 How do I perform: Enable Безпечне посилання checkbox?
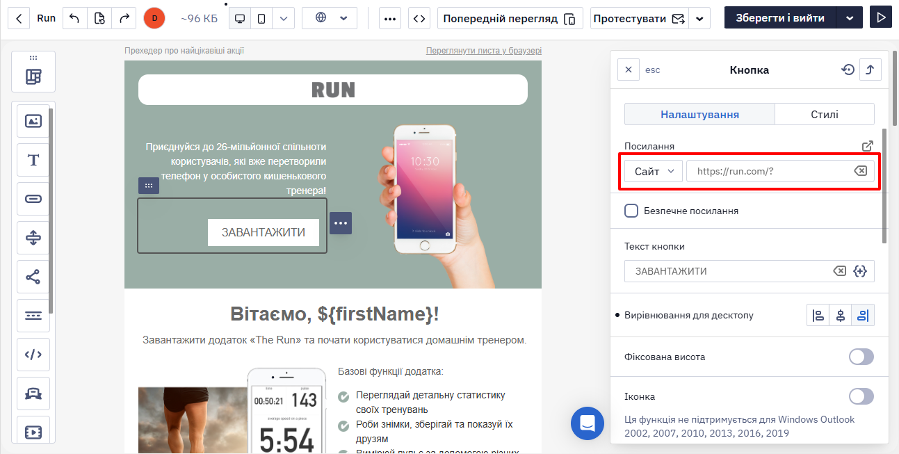(x=631, y=211)
